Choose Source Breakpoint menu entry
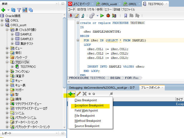Viewport: 184px width, 138px height. pos(87,126)
